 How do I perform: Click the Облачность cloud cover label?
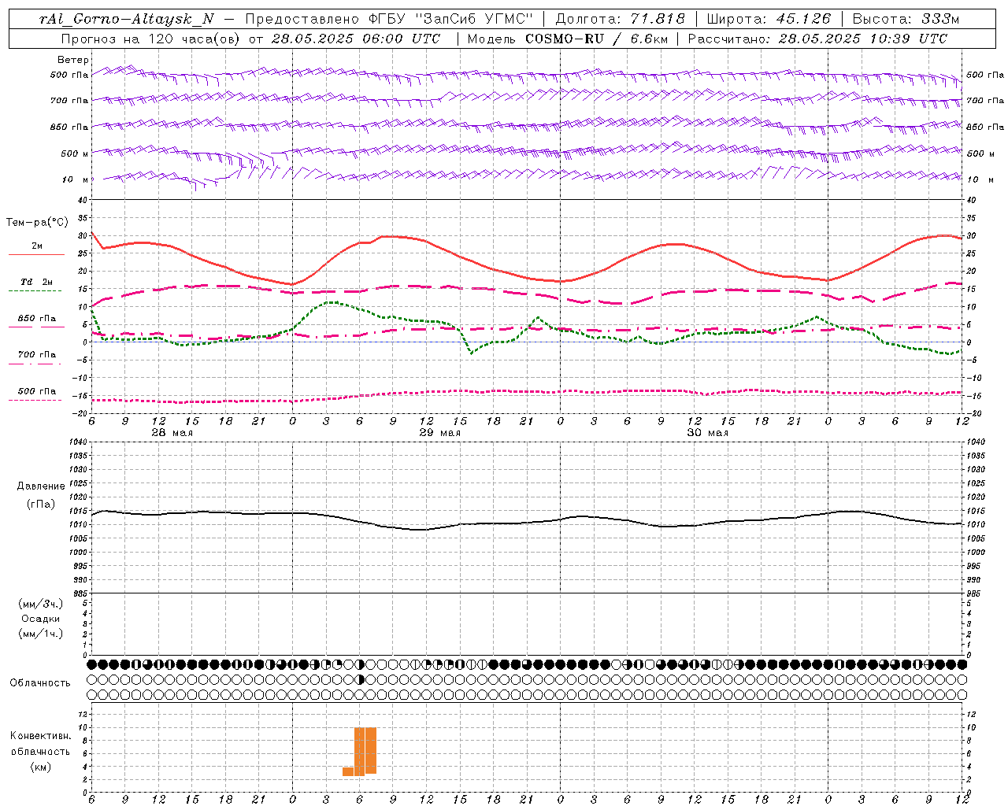tap(40, 682)
